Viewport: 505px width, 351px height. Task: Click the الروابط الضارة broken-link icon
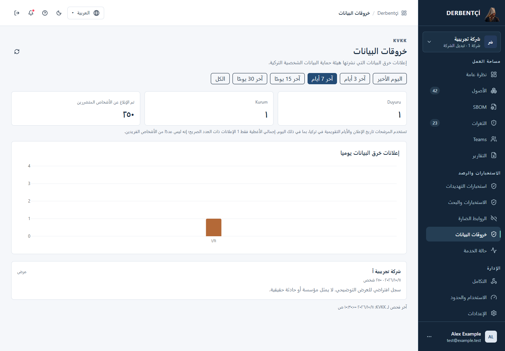(494, 218)
